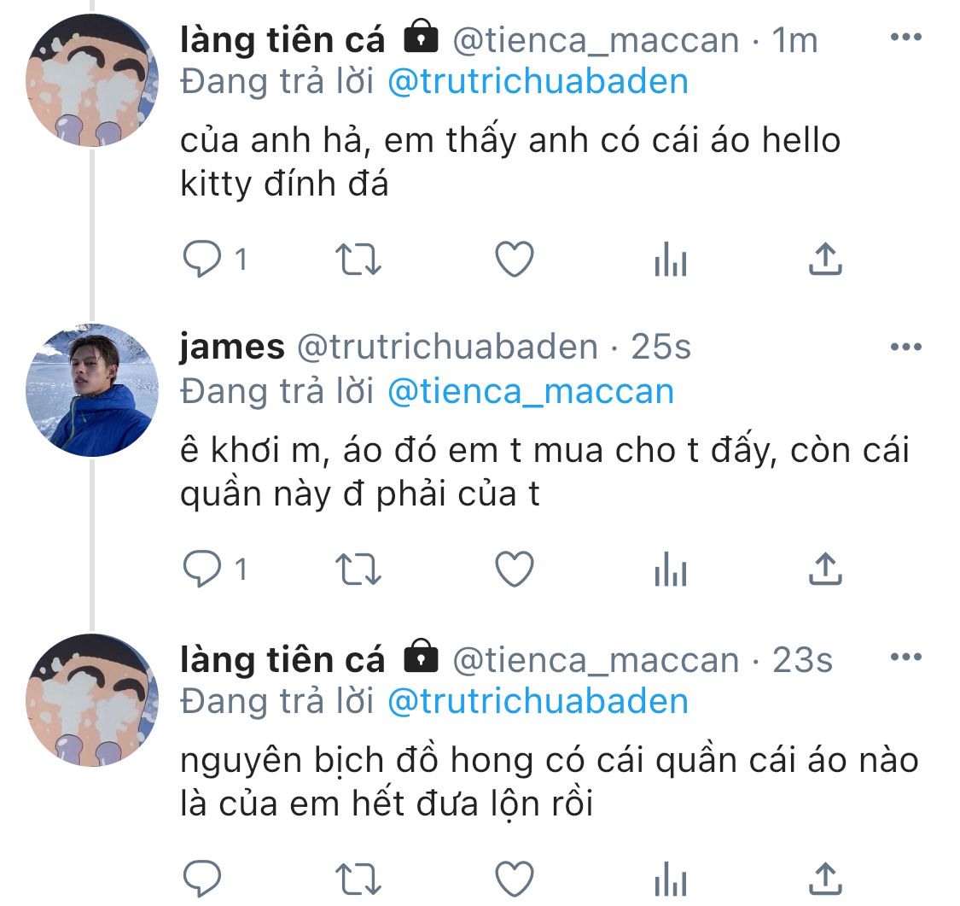Image resolution: width=960 pixels, height=906 pixels.
Task: Share the first làng tiên cá tweet
Action: (825, 260)
